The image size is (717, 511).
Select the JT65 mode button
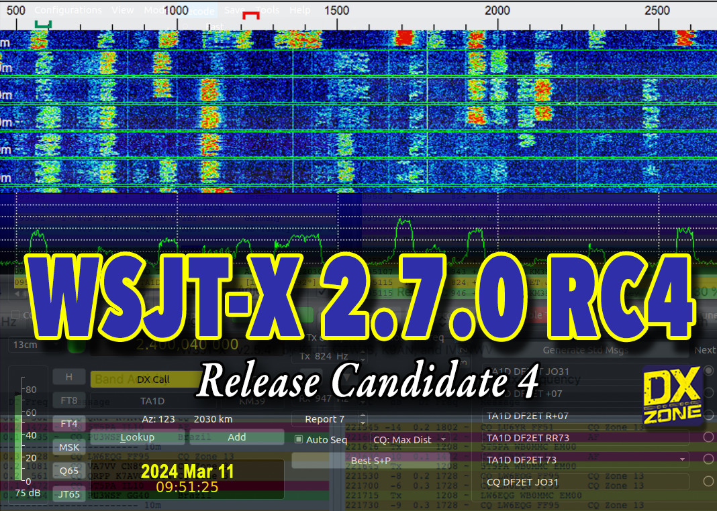(x=68, y=494)
